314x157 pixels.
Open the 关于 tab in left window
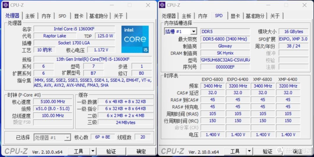118,16
